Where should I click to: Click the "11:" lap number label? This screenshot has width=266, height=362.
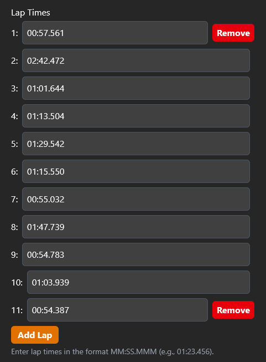(x=17, y=310)
